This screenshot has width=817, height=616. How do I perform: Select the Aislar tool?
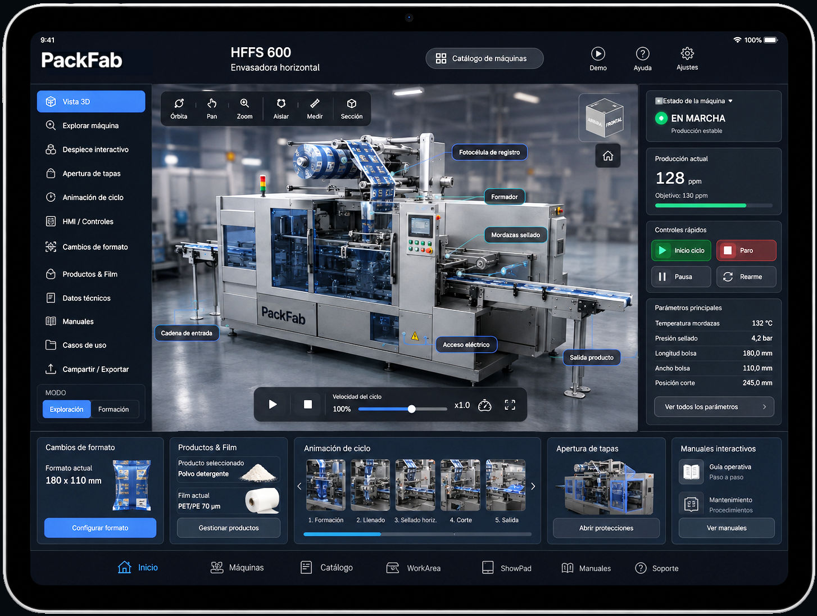tap(281, 108)
